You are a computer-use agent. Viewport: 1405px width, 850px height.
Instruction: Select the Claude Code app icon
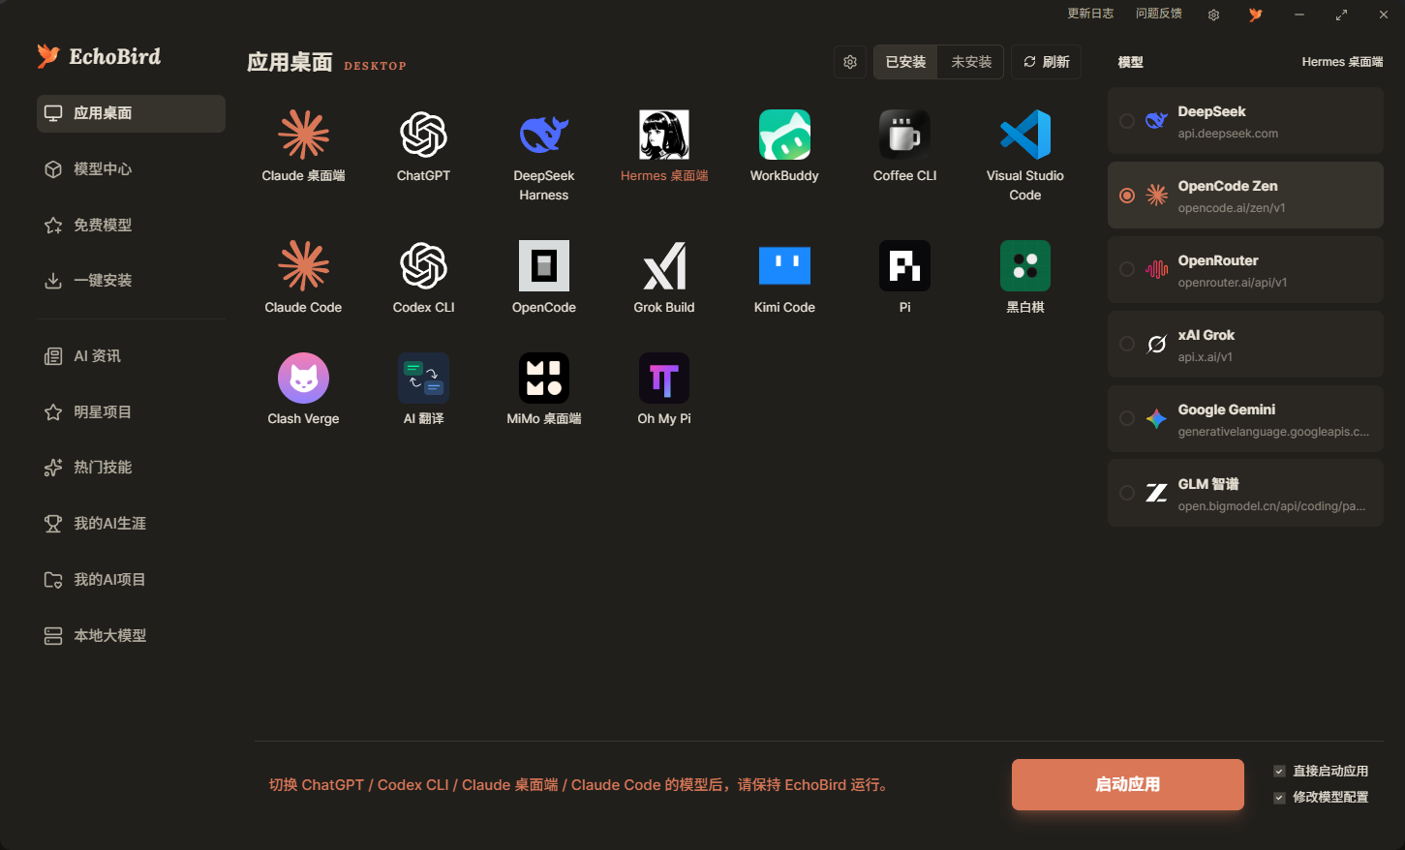click(x=304, y=265)
